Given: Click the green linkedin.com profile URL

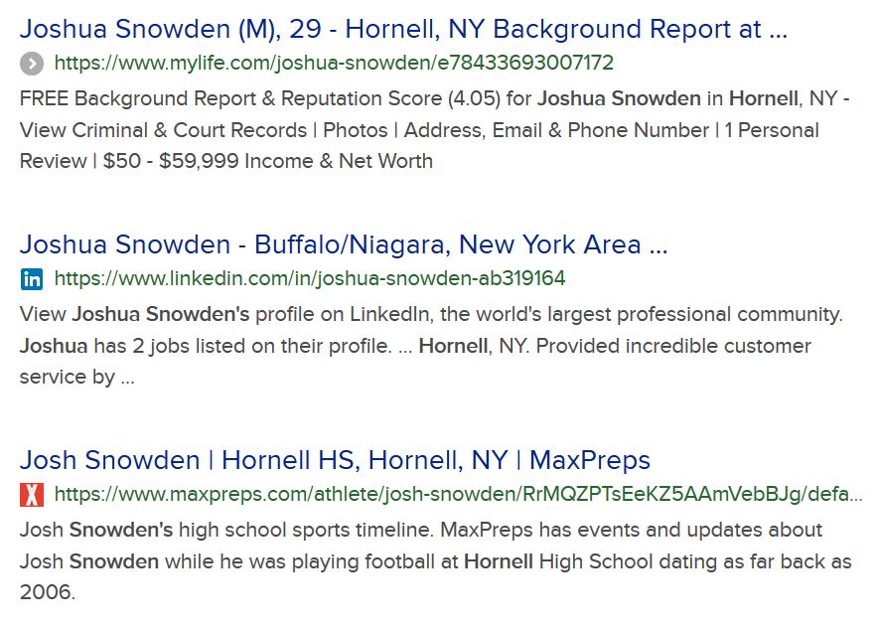Looking at the screenshot, I should (310, 278).
